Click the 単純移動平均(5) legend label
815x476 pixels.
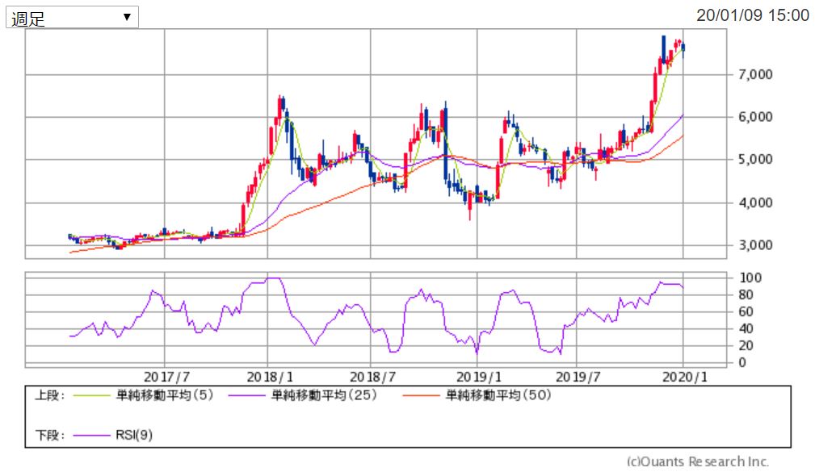[164, 395]
